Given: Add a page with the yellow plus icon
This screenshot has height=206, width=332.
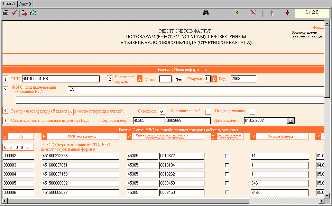Looking at the screenshot, I should tap(238, 13).
